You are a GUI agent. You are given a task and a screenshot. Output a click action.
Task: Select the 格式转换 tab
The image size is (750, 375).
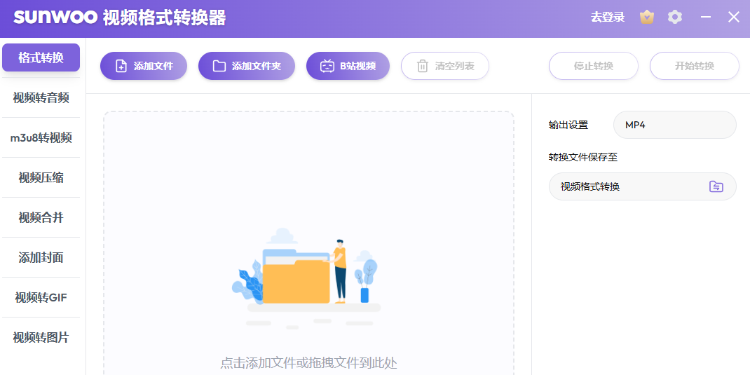tap(41, 57)
